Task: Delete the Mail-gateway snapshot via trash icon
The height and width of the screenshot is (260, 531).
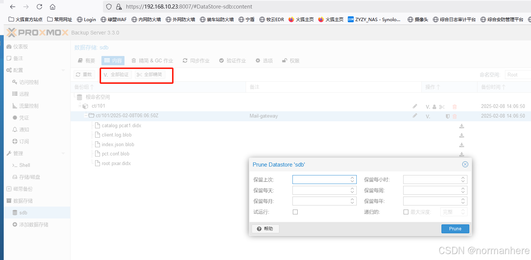Action: click(454, 116)
